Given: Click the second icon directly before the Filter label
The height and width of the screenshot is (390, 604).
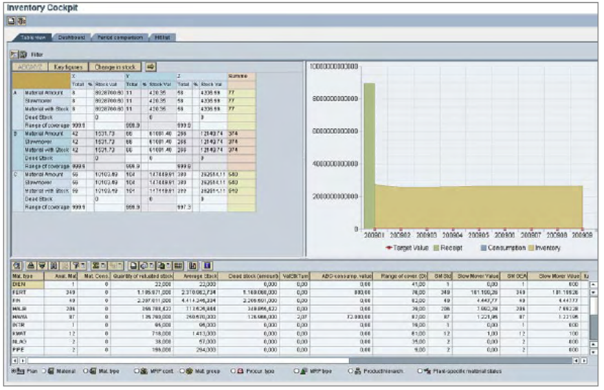Looking at the screenshot, I should tap(23, 54).
